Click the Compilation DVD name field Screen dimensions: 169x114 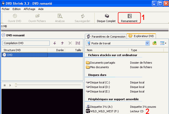point(26,43)
